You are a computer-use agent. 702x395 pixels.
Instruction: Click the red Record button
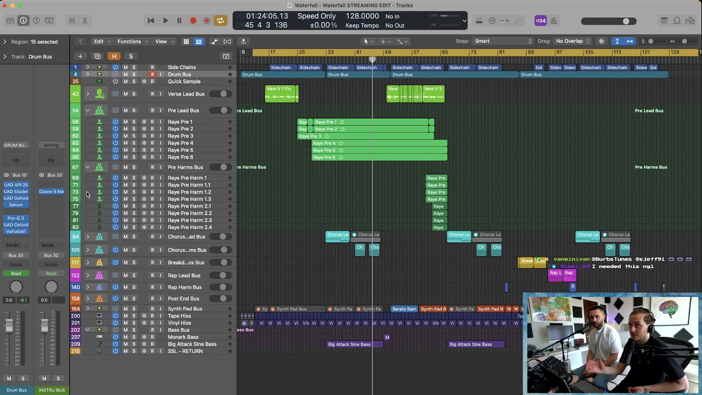pos(193,20)
